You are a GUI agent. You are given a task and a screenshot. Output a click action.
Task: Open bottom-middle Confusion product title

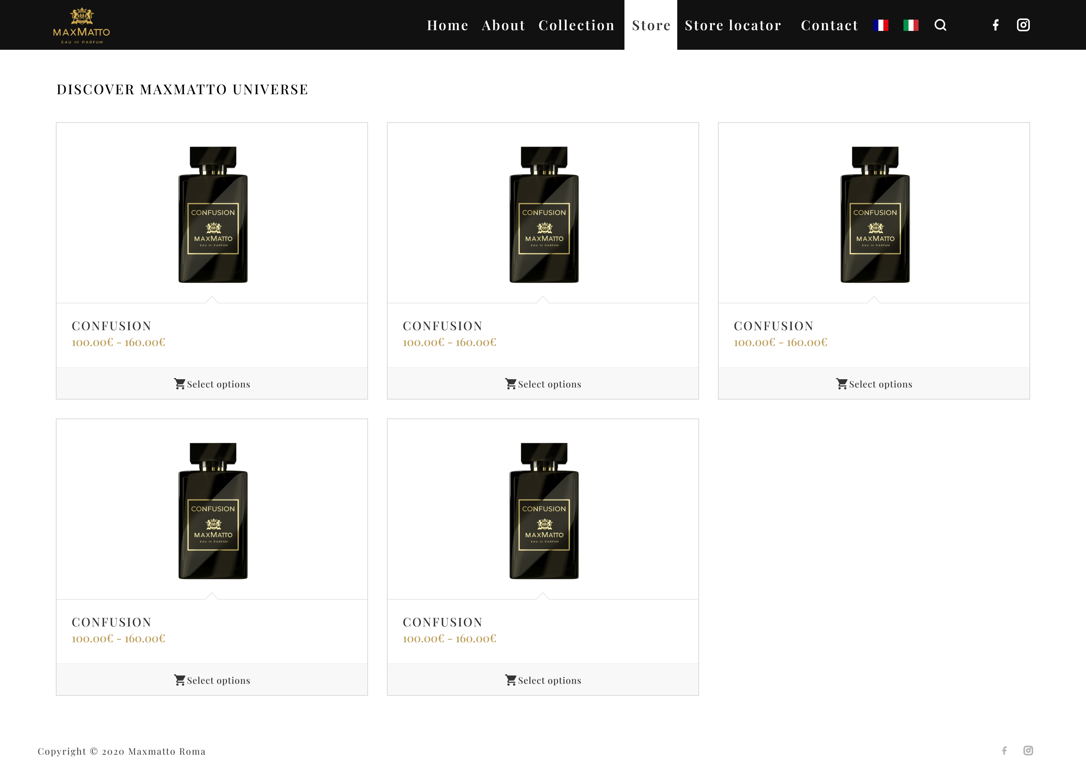tap(442, 622)
